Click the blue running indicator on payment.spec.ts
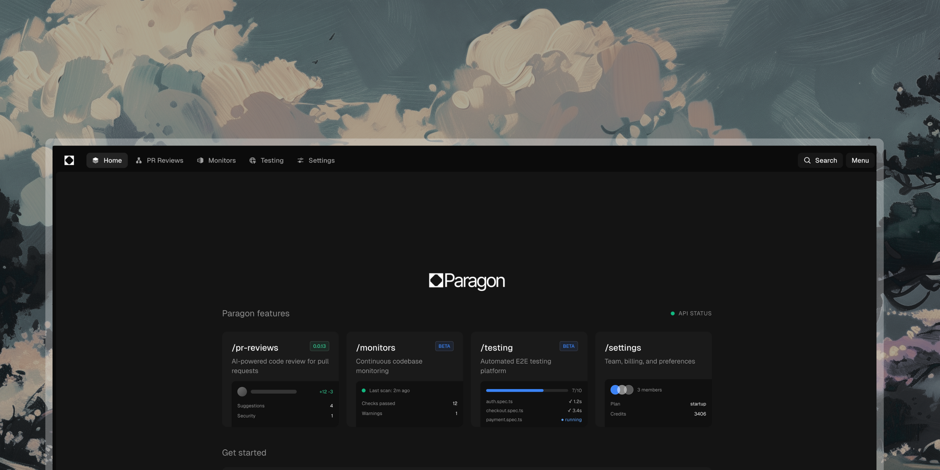 pyautogui.click(x=562, y=420)
